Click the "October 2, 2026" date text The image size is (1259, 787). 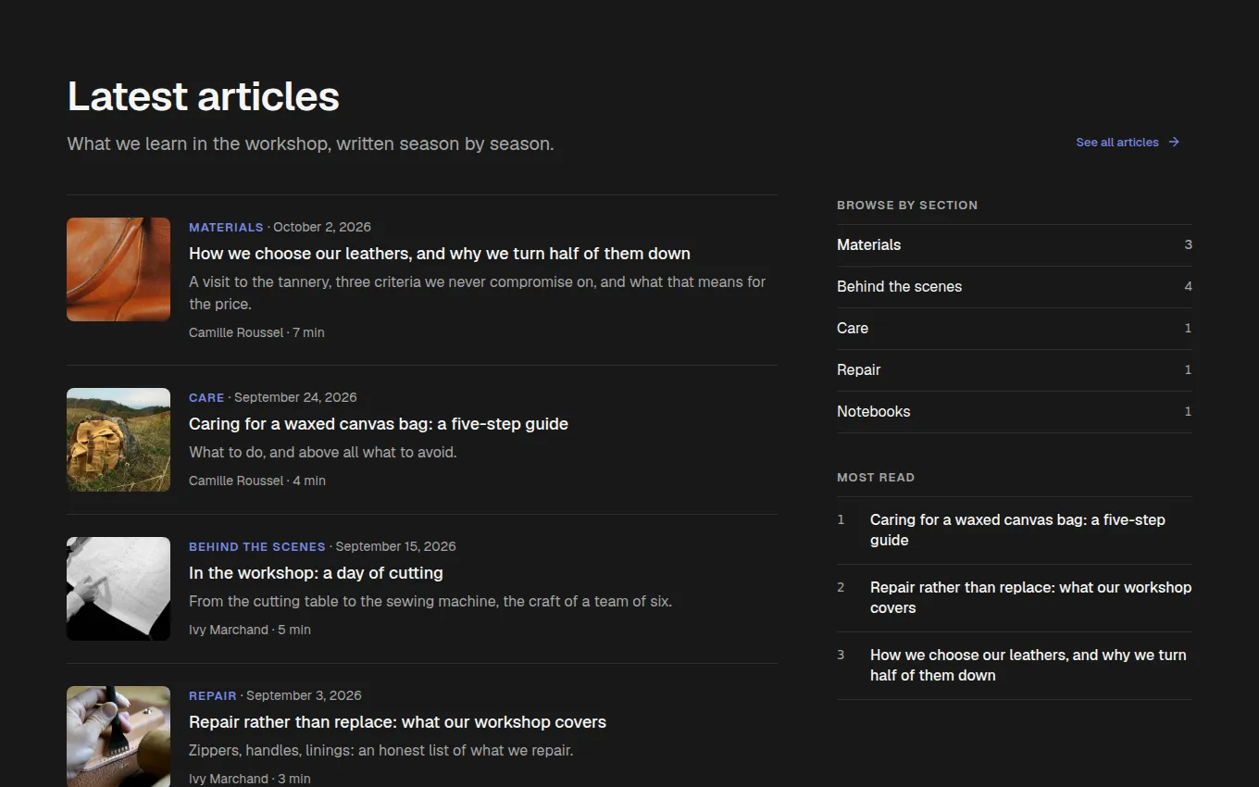click(322, 227)
